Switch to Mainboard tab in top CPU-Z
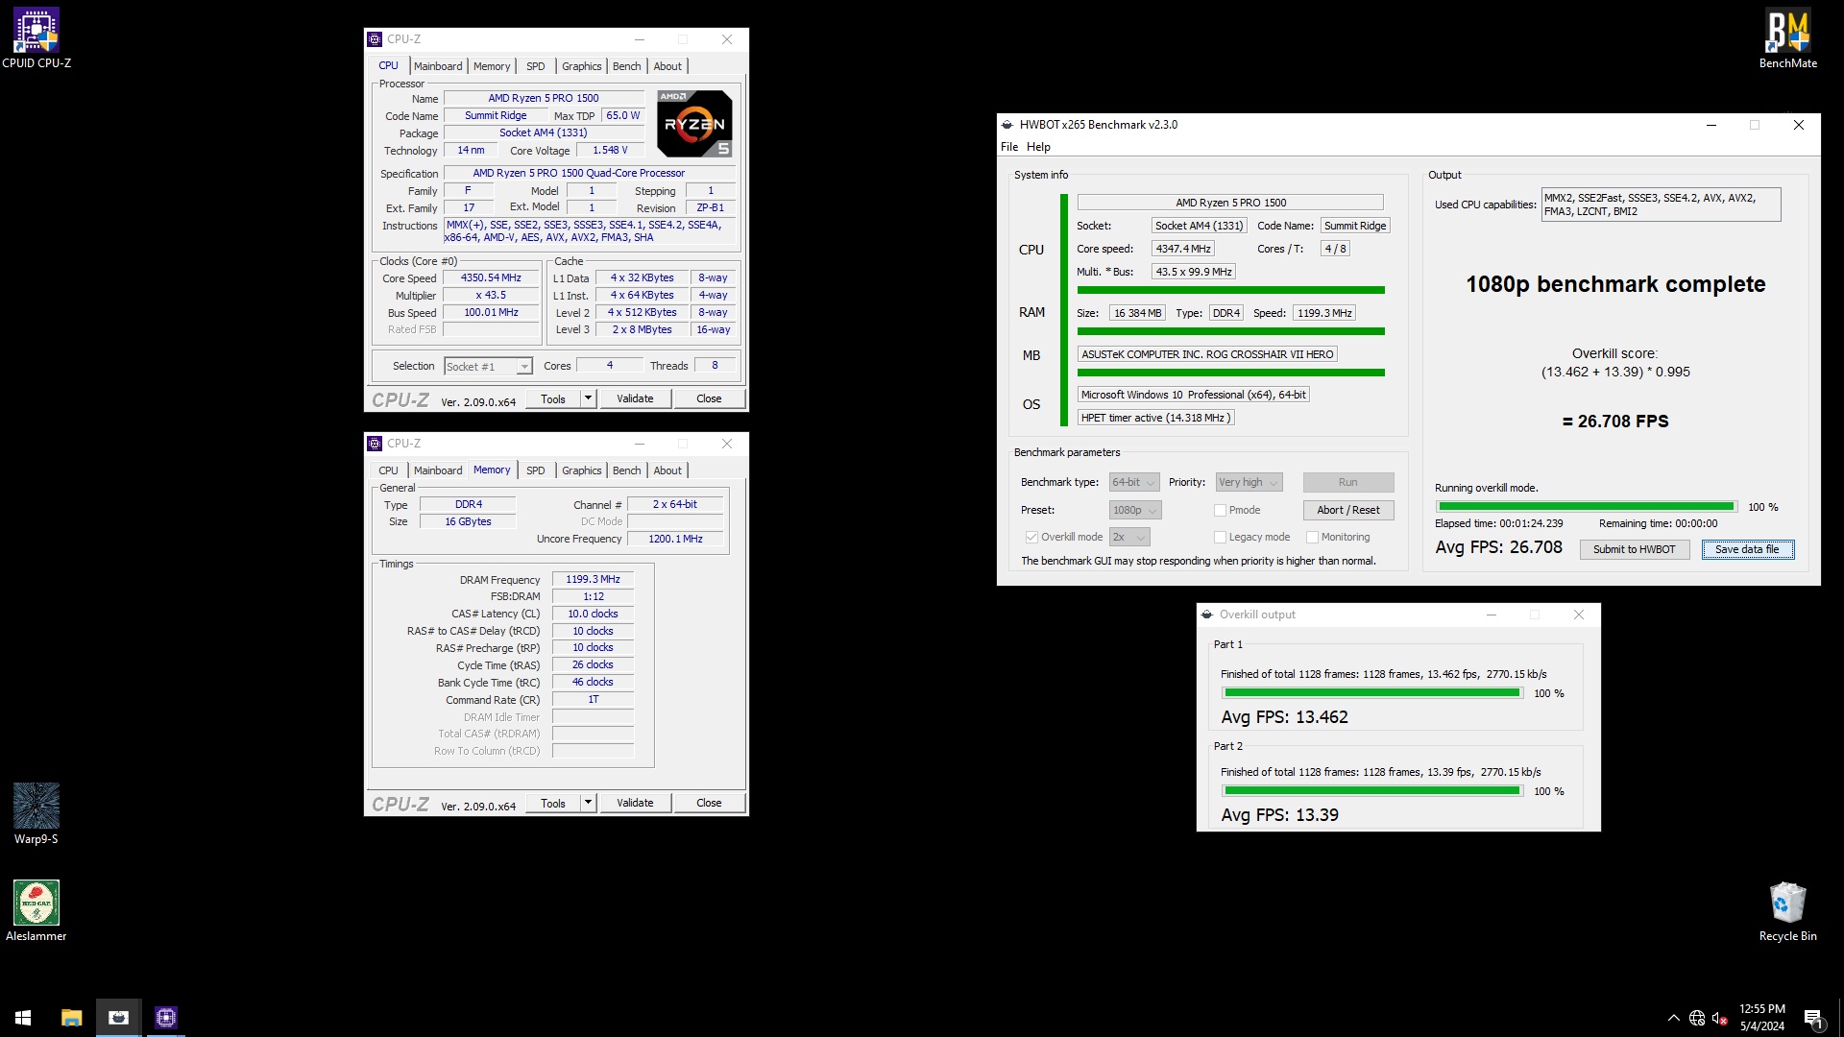Screen dimensions: 1844x1037 tap(438, 66)
